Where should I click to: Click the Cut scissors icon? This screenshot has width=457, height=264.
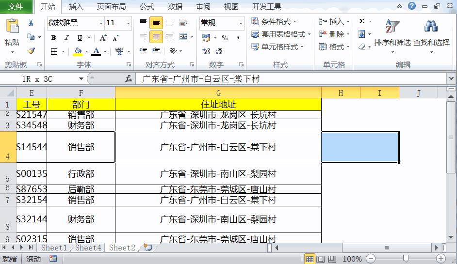tap(31, 23)
